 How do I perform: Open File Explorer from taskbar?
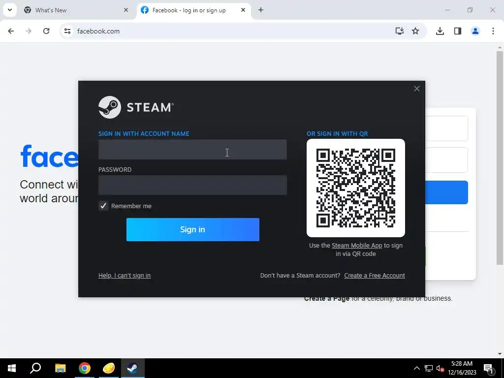pos(60,368)
